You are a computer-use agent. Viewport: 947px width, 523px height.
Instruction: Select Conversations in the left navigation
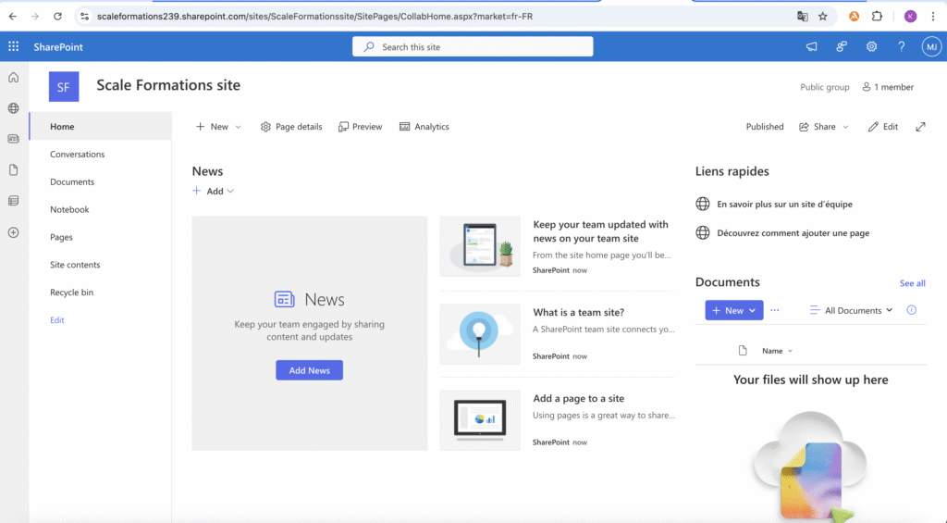pos(78,155)
